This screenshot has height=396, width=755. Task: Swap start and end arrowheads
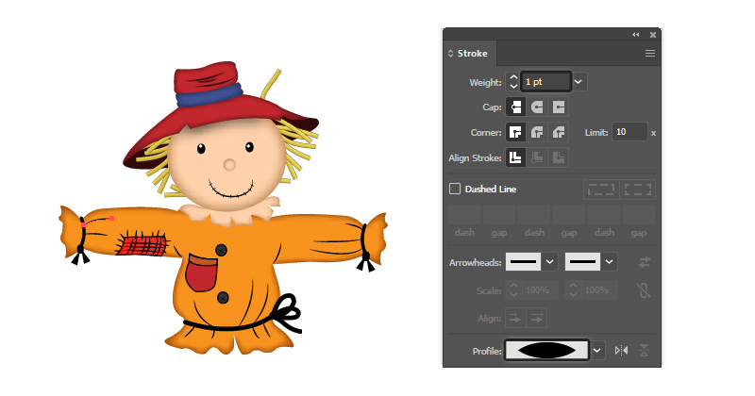click(x=644, y=261)
